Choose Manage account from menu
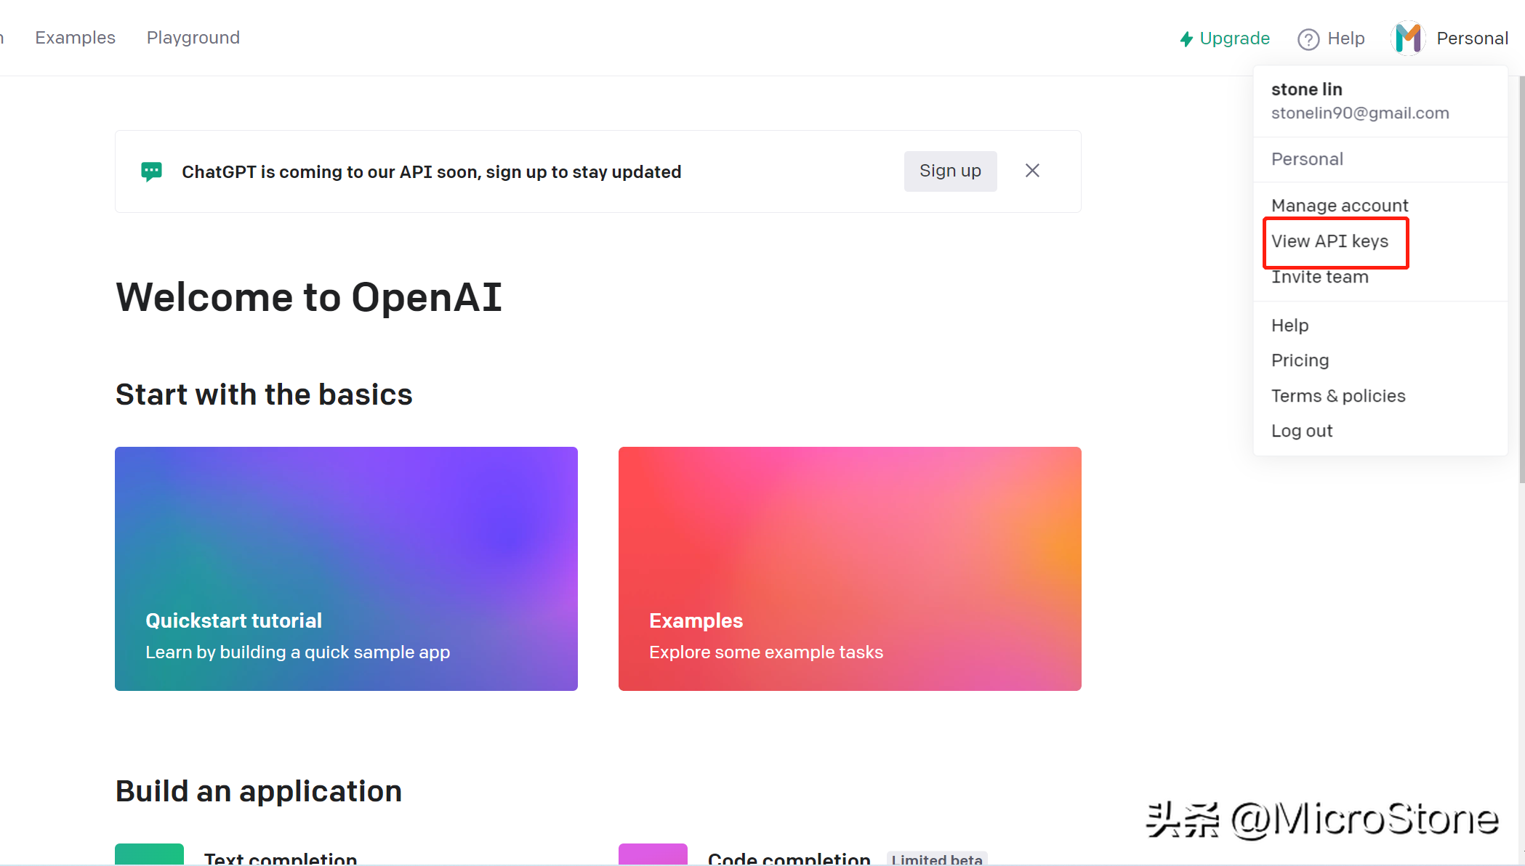The width and height of the screenshot is (1525, 866). coord(1340,206)
